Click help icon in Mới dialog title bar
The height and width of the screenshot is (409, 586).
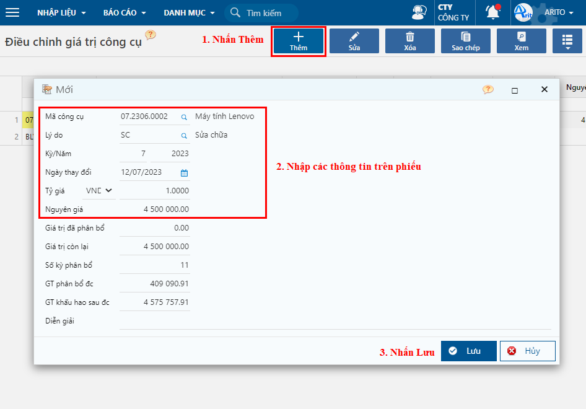488,89
